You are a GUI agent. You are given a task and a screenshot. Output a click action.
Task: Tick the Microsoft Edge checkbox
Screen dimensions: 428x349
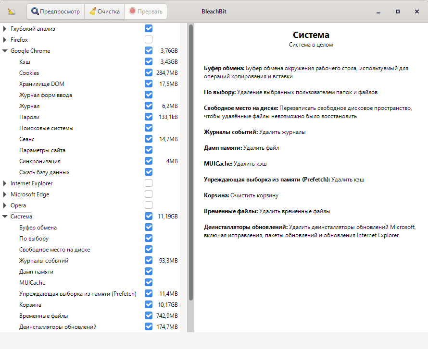[149, 194]
